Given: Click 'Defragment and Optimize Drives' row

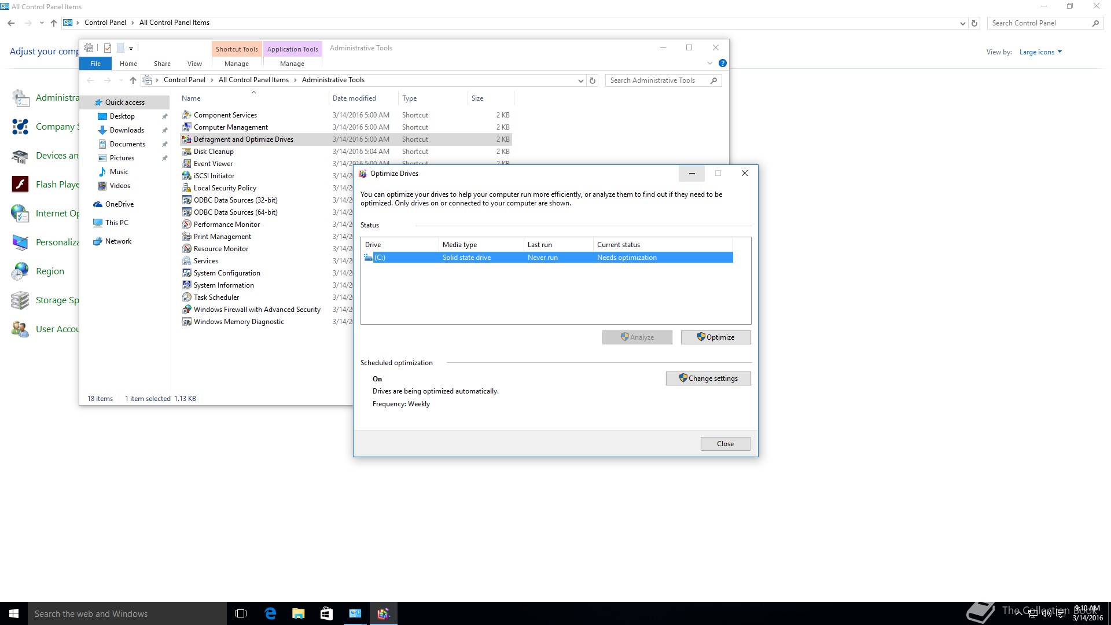Looking at the screenshot, I should (346, 139).
